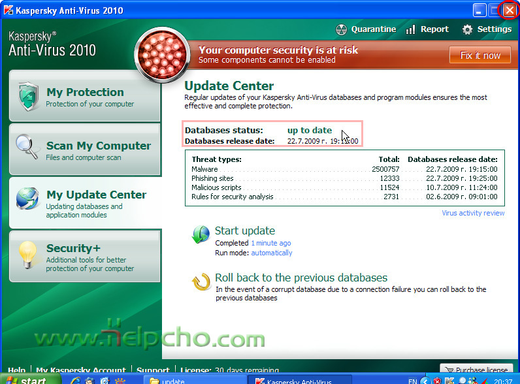Switch to the My Protection tab
The image size is (520, 384).
(85, 96)
